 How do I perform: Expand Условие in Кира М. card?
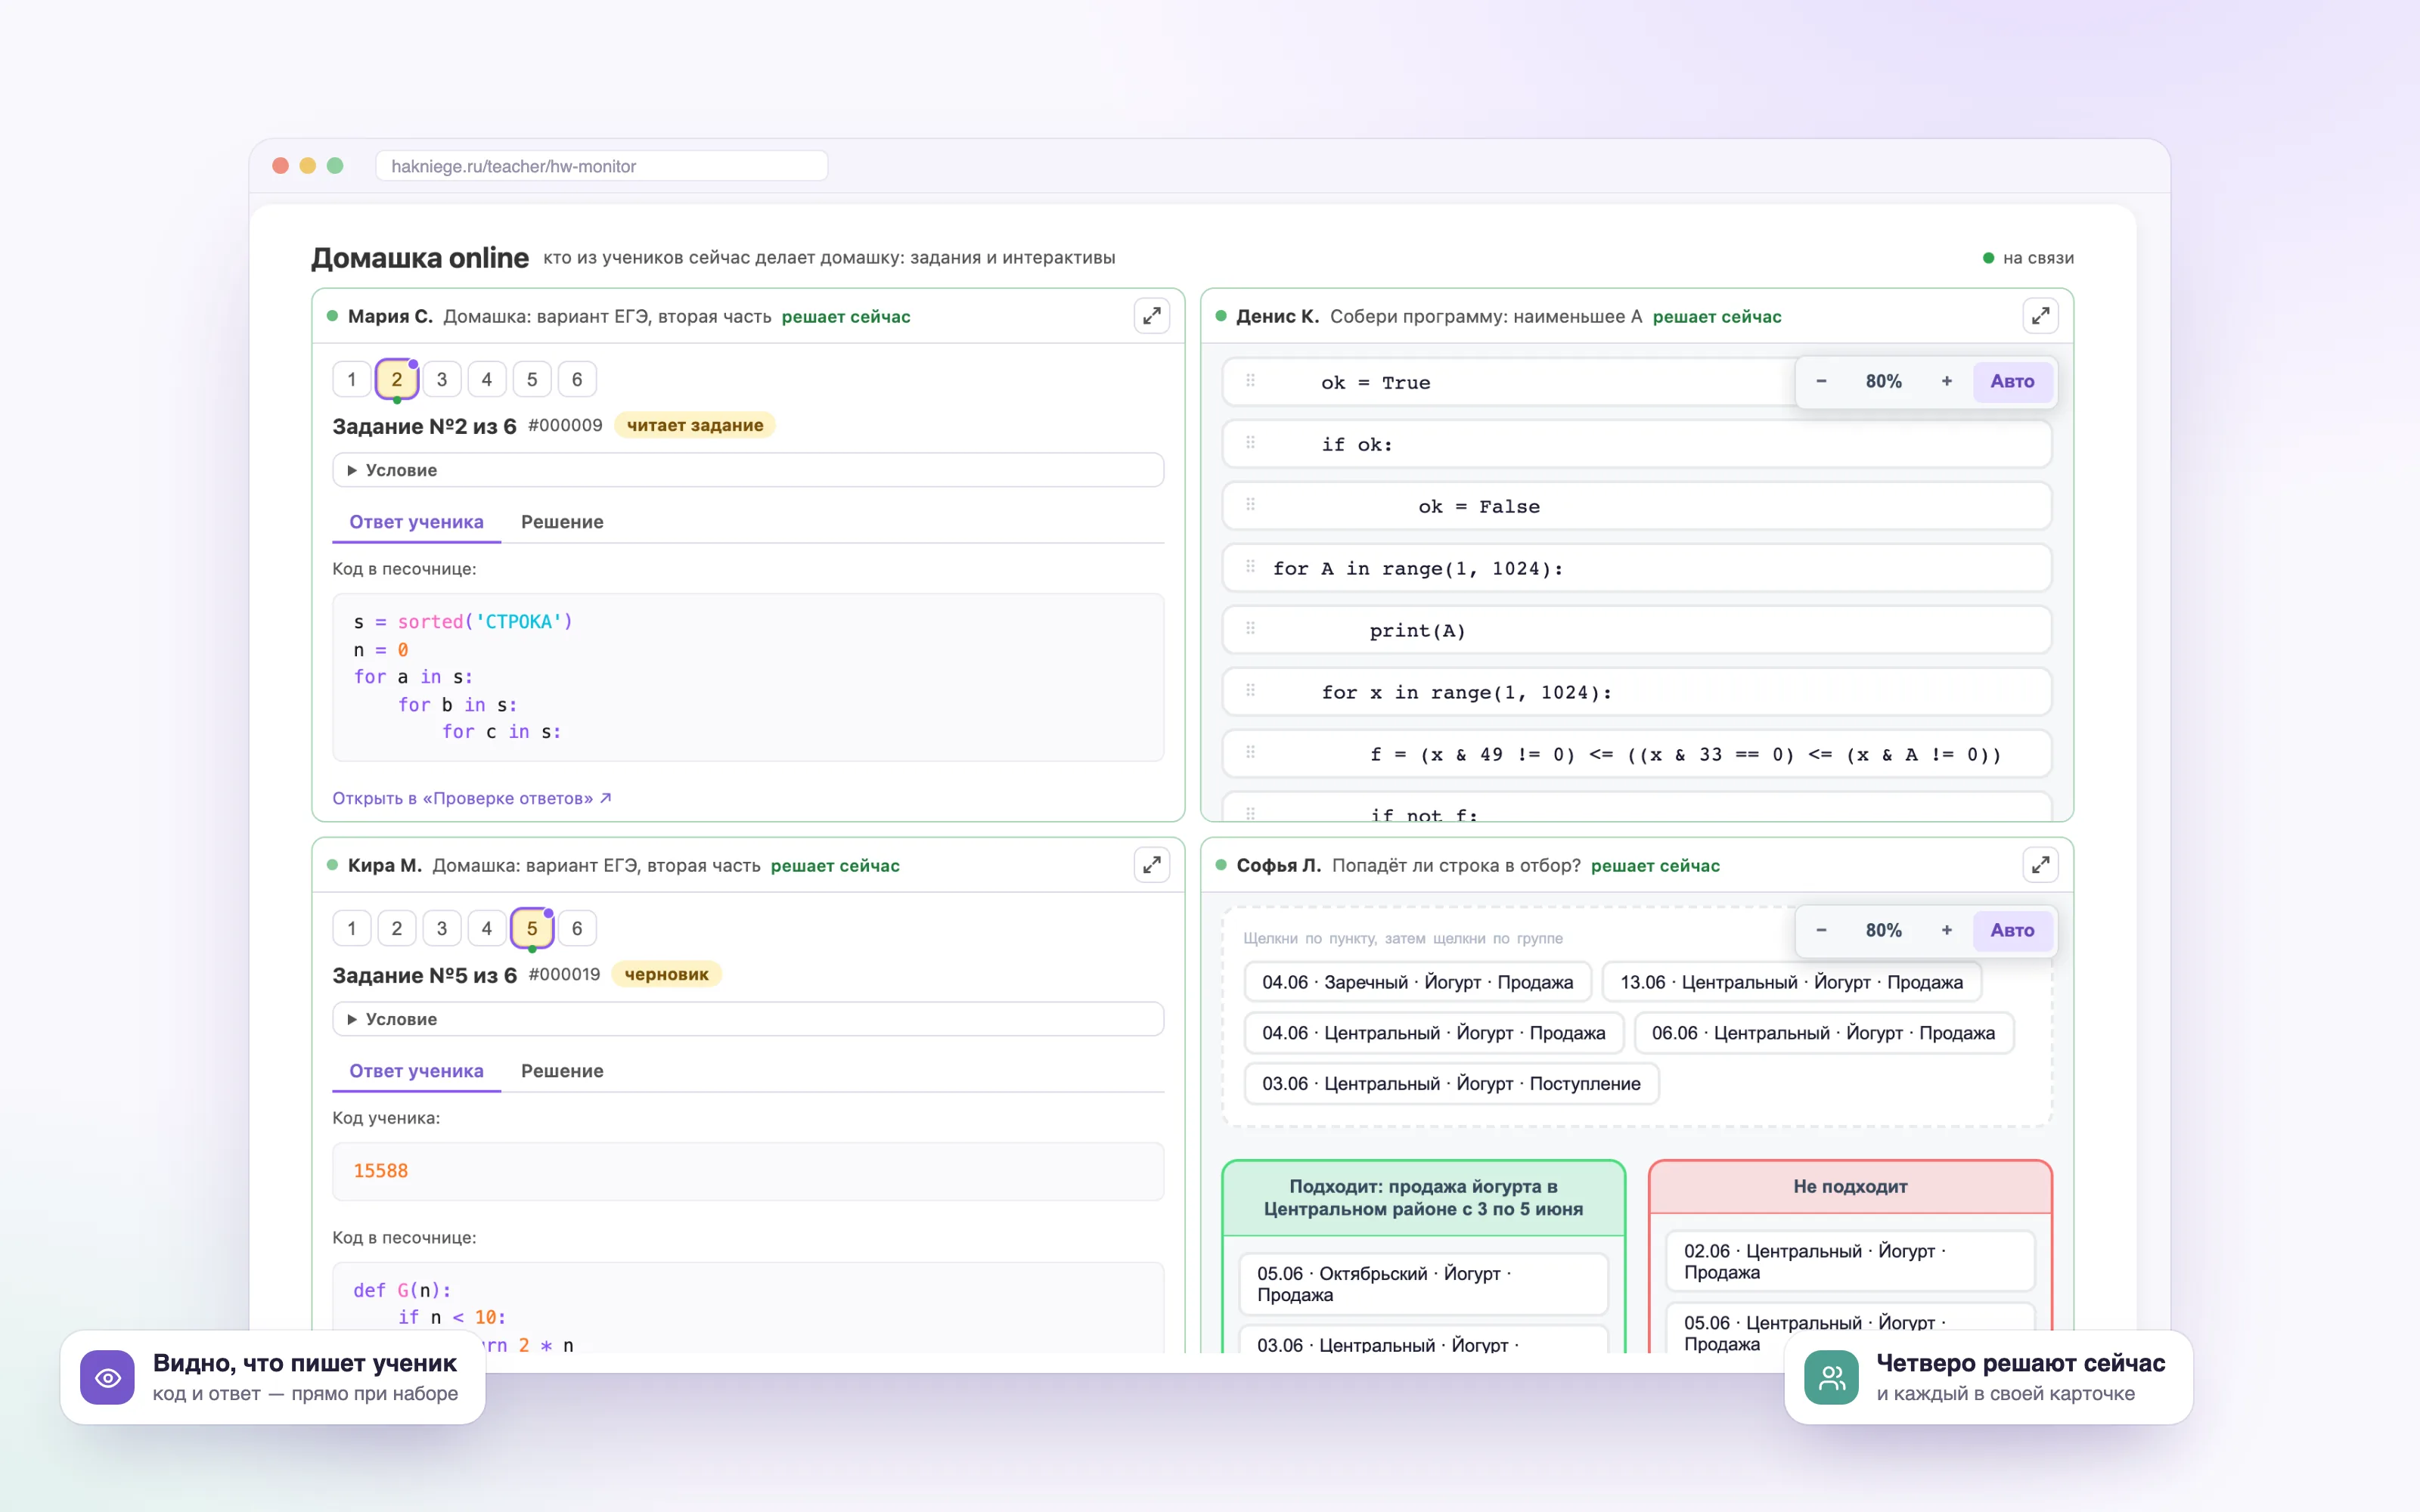click(748, 1019)
